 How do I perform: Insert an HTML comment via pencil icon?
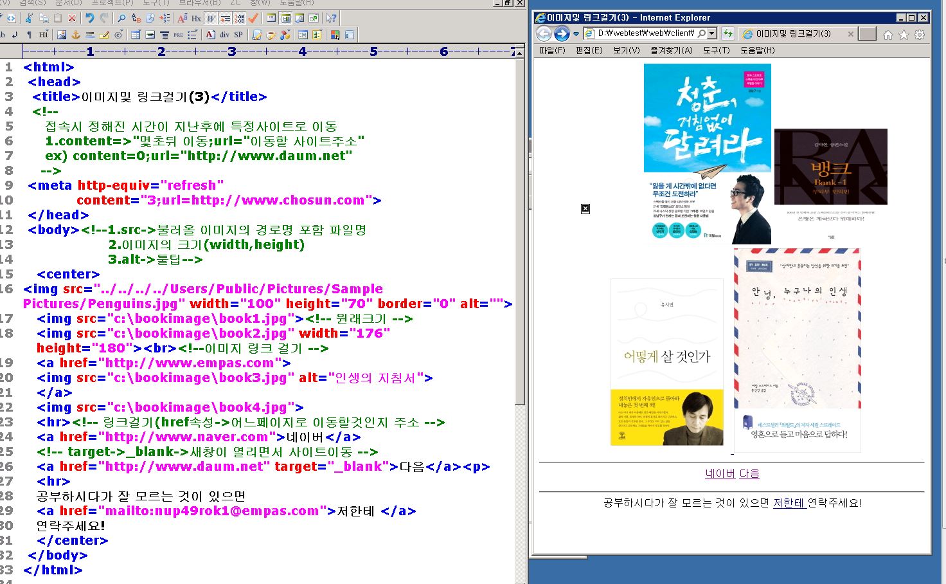[x=104, y=34]
